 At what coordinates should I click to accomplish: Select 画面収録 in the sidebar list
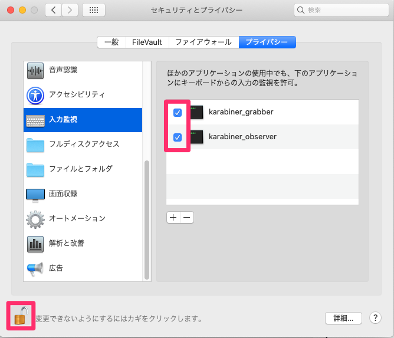(x=83, y=194)
